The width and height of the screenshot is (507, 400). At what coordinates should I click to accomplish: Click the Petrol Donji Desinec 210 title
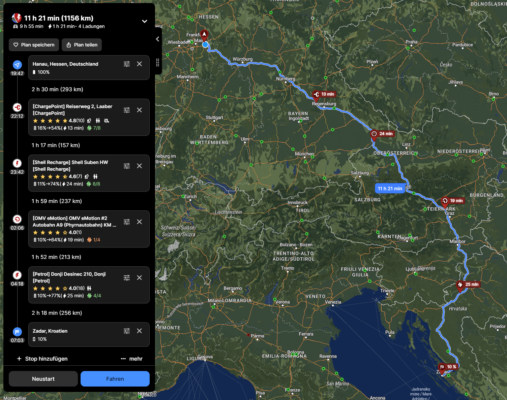click(69, 277)
